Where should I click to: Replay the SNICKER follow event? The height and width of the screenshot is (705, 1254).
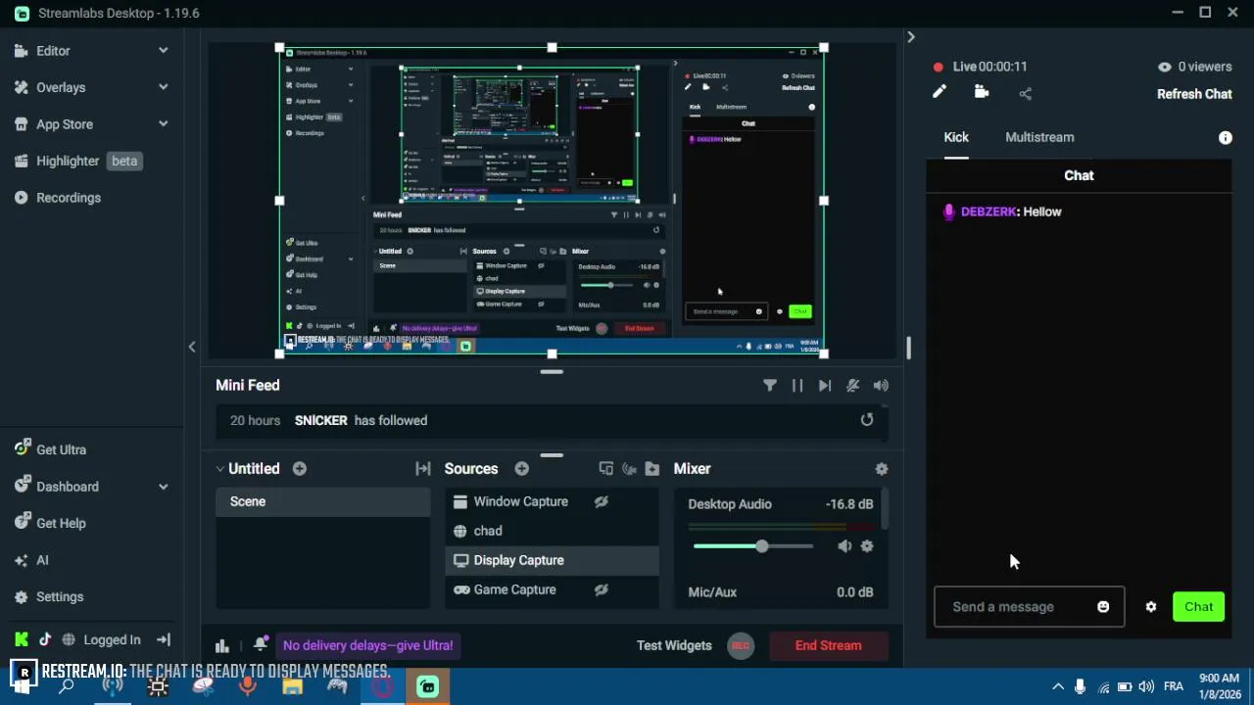coord(867,420)
